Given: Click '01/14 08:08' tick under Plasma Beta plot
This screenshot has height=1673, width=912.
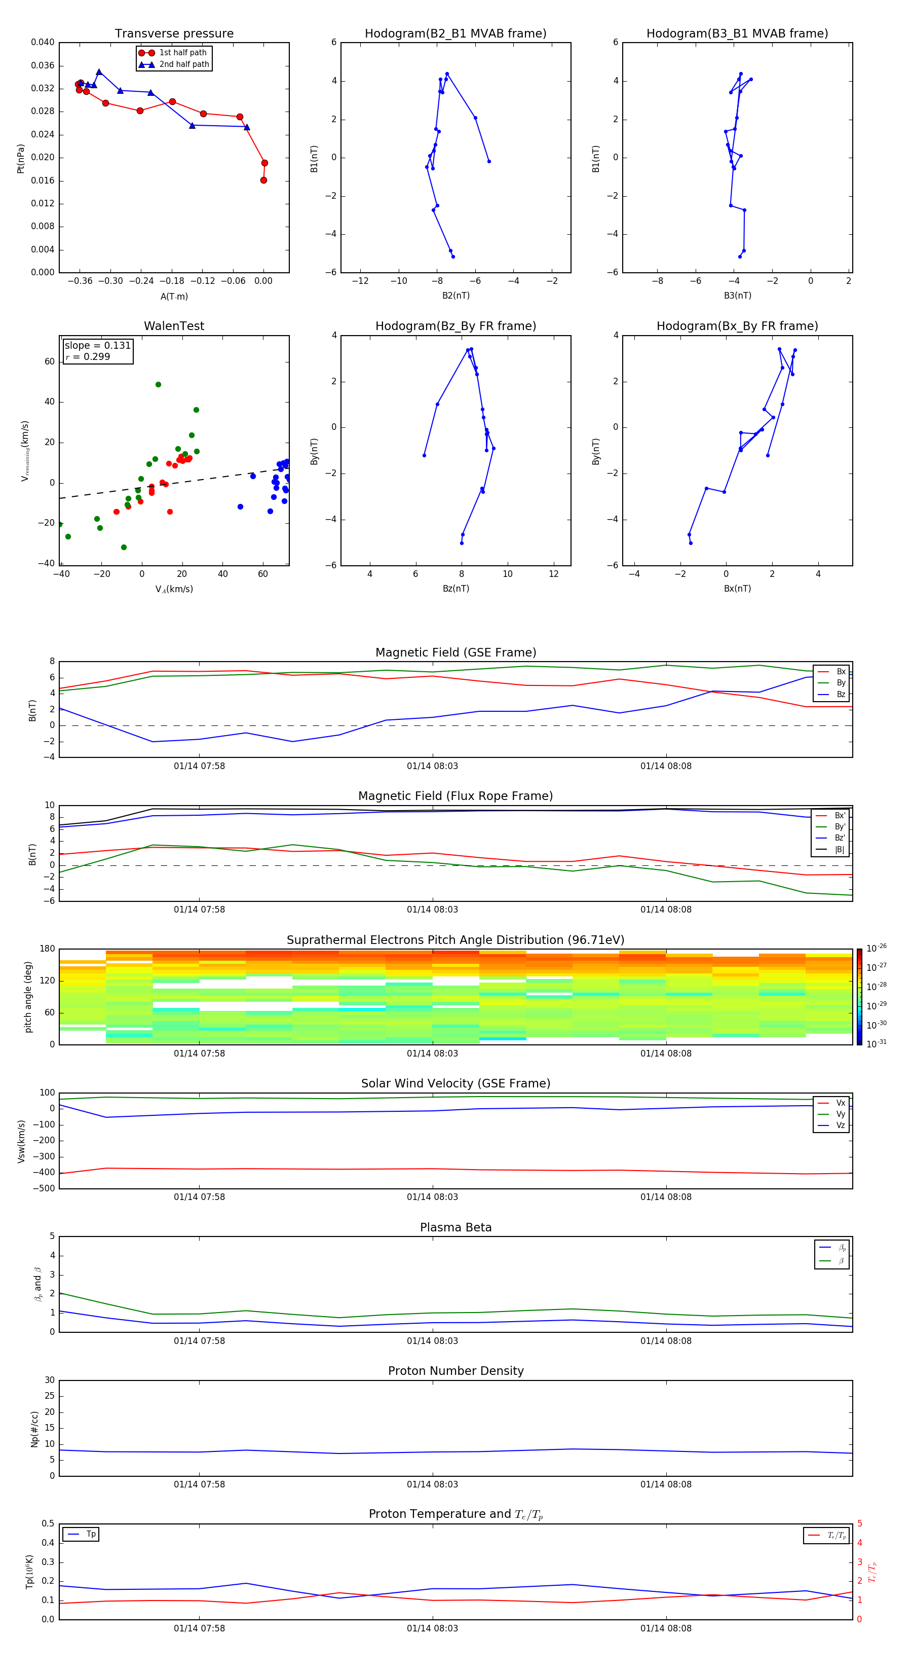Looking at the screenshot, I should [x=666, y=1340].
